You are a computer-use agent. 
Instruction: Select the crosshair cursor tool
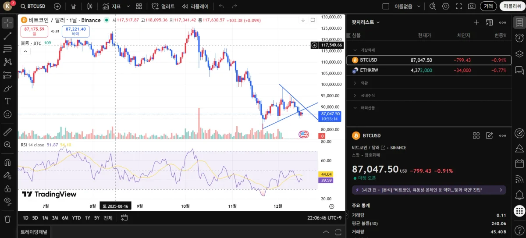(7, 23)
